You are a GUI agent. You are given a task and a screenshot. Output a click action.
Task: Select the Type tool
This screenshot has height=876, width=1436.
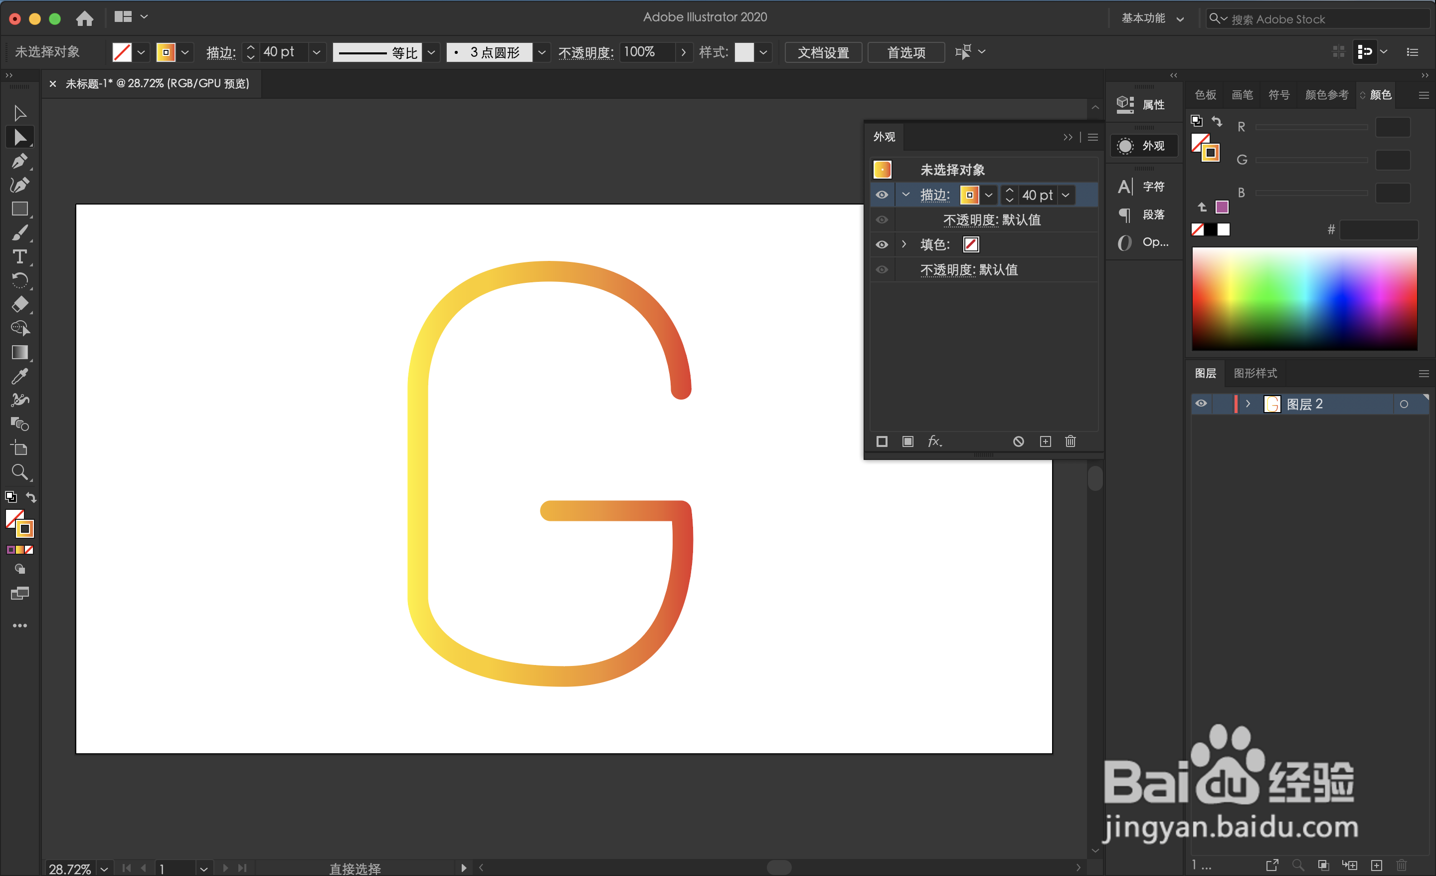click(x=20, y=256)
